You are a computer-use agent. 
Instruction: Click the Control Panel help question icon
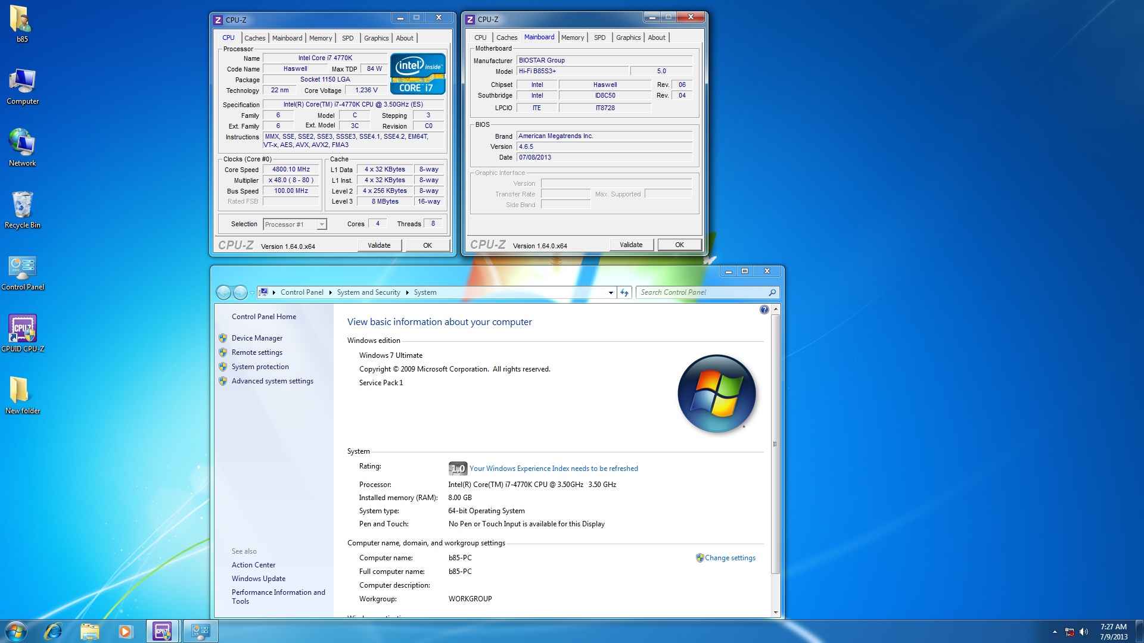point(764,310)
